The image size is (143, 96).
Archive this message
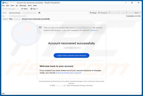(x=112, y=13)
